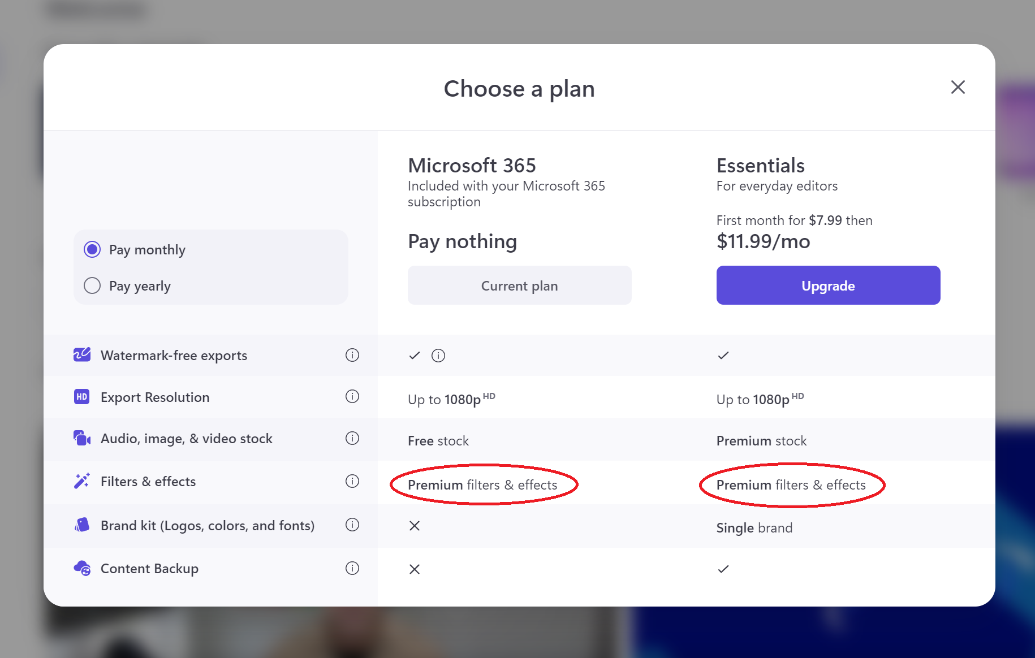The image size is (1035, 658).
Task: Select the Pay yearly option
Action: pos(92,285)
